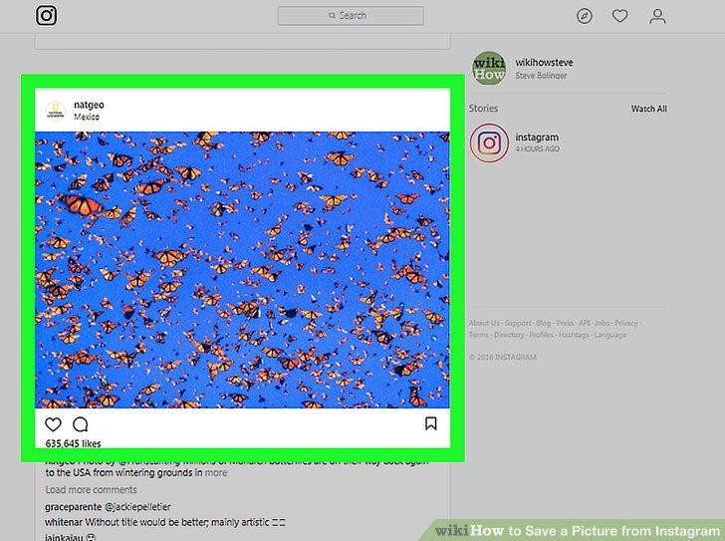
Task: Open the Mexico location link
Action: [x=87, y=117]
